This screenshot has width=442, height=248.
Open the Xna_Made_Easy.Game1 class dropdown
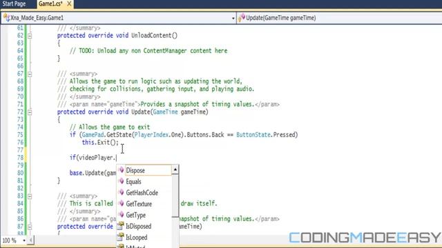coord(233,19)
